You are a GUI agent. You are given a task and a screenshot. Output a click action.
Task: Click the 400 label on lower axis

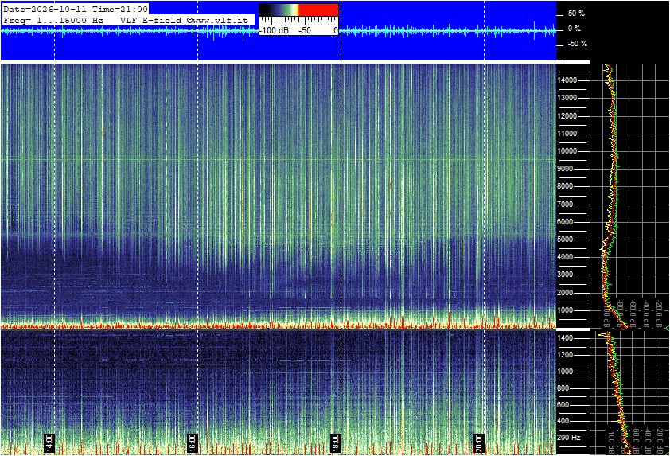(x=563, y=421)
